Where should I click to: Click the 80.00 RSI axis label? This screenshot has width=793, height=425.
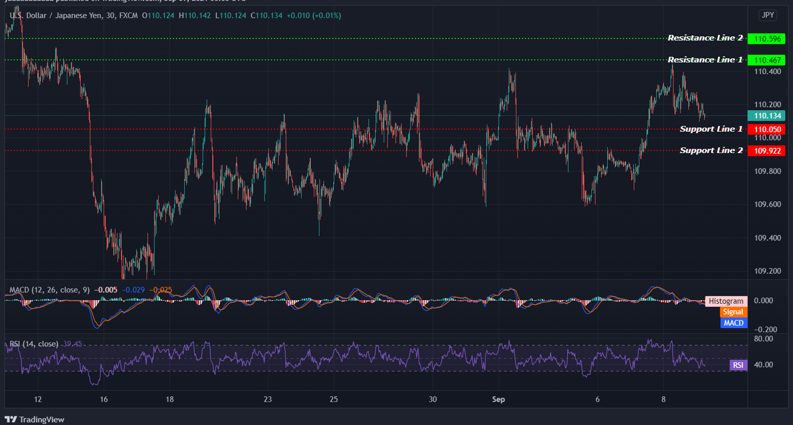[764, 339]
